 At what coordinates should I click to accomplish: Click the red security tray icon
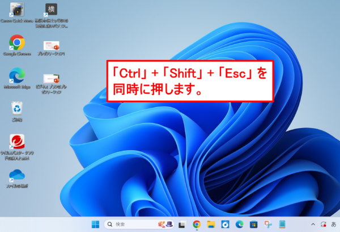point(324,224)
